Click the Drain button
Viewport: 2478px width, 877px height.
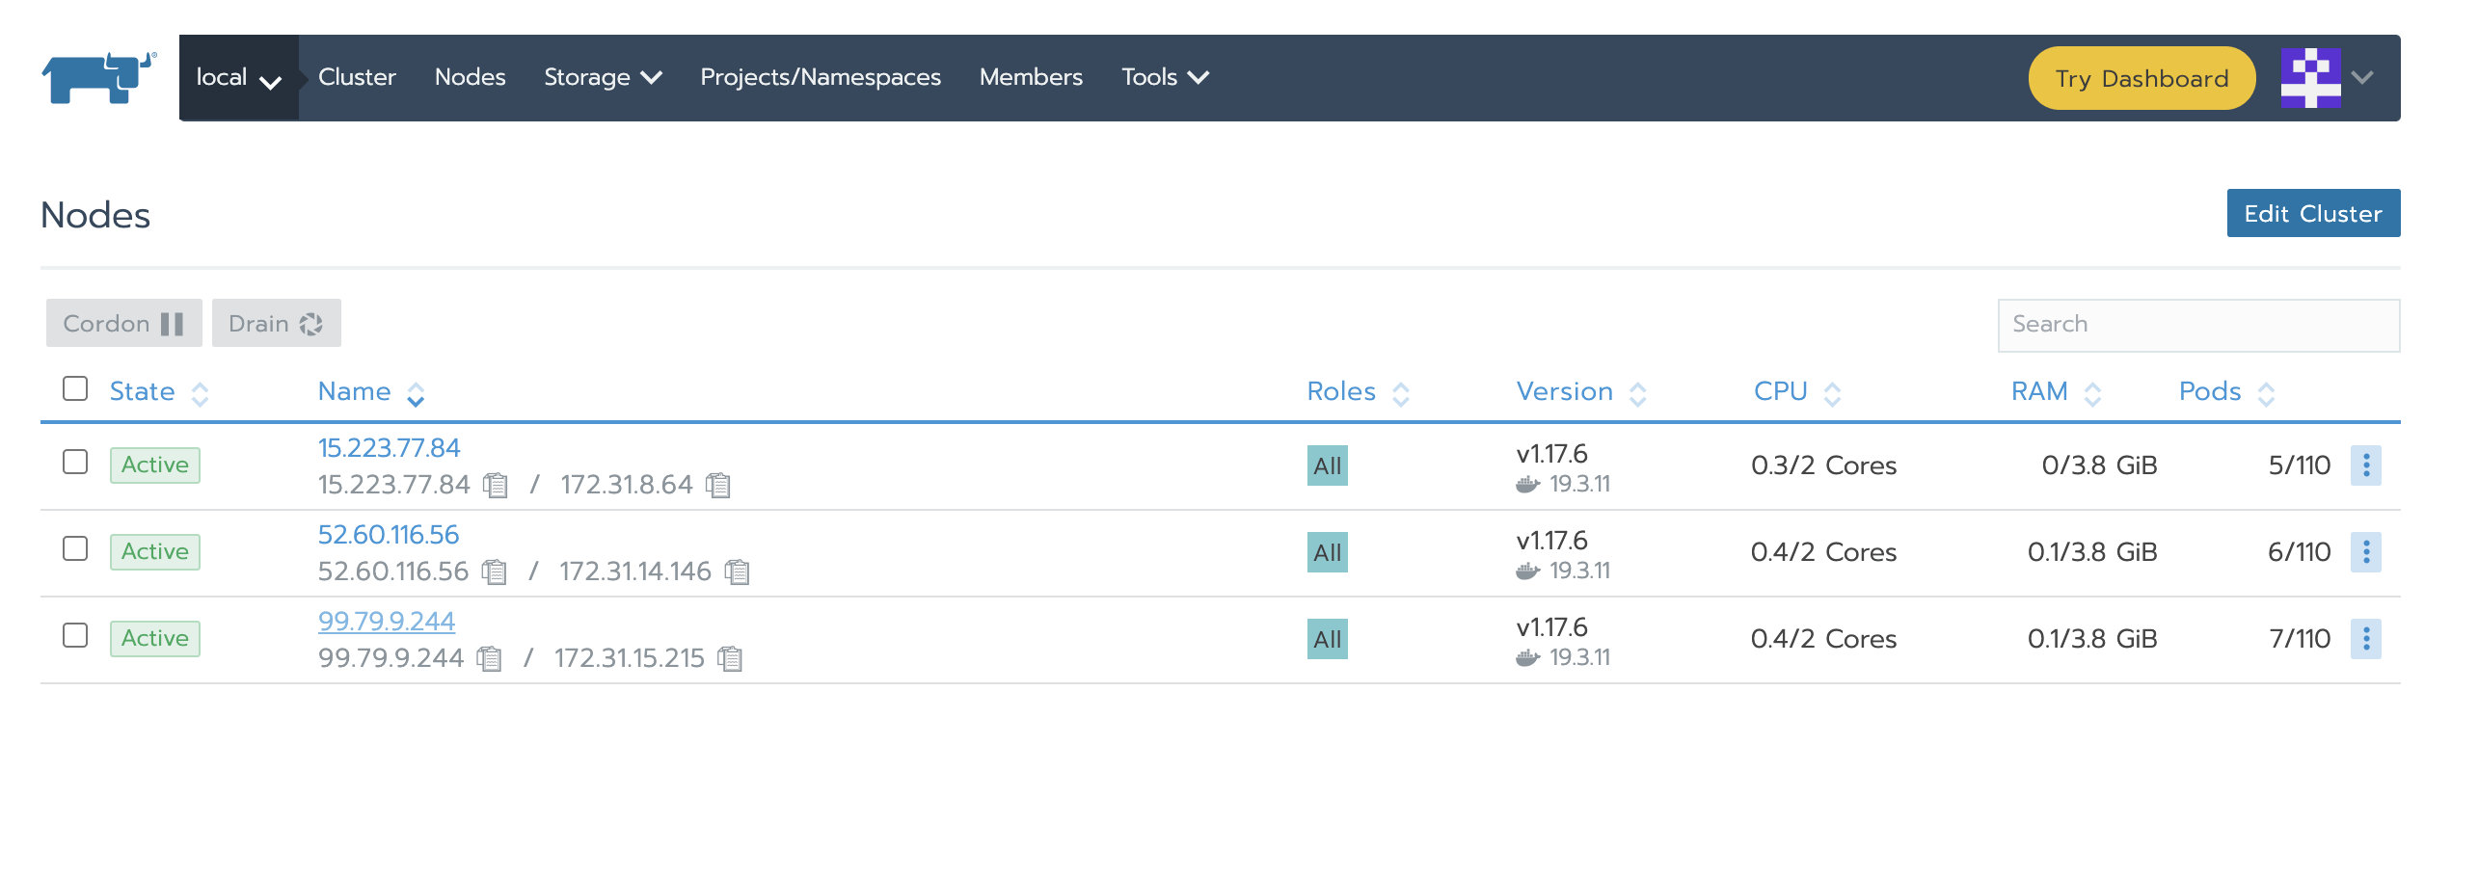pos(276,323)
